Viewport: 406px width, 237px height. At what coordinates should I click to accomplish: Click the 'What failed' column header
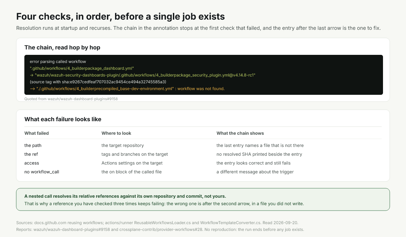[x=37, y=133]
